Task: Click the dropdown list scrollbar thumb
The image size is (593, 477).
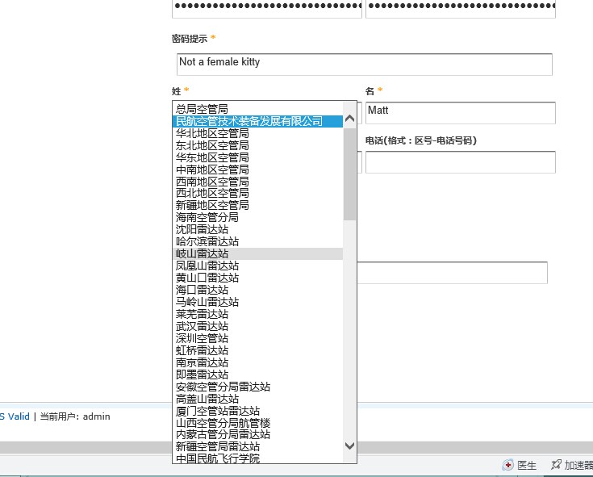Action: pyautogui.click(x=350, y=174)
